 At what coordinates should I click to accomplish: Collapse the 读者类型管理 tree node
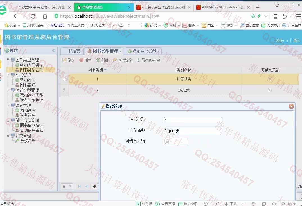tap(8, 90)
